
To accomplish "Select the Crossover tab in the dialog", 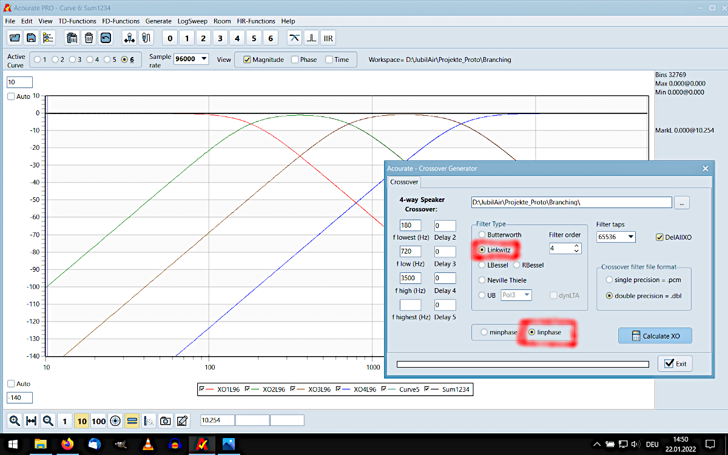I will click(403, 182).
